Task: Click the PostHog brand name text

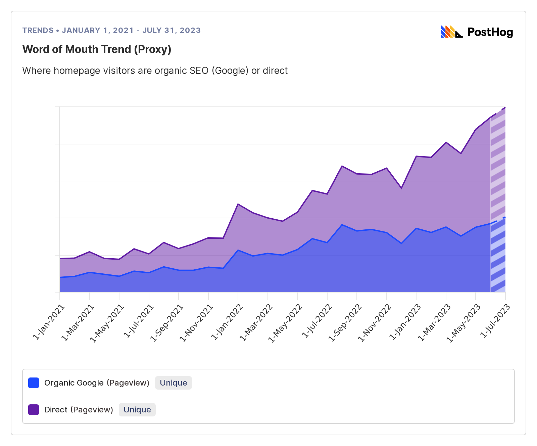Action: pos(490,32)
